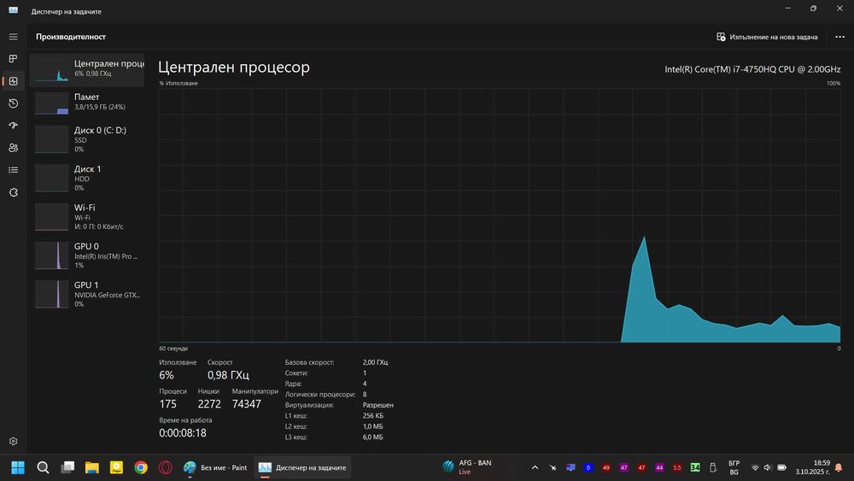Expand the system tray hidden icons chevron
This screenshot has height=481, width=854.
535,467
